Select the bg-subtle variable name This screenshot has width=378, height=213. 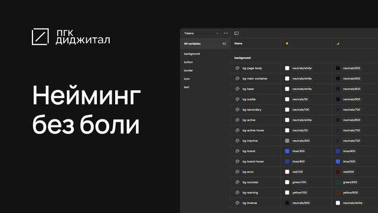[249, 99]
